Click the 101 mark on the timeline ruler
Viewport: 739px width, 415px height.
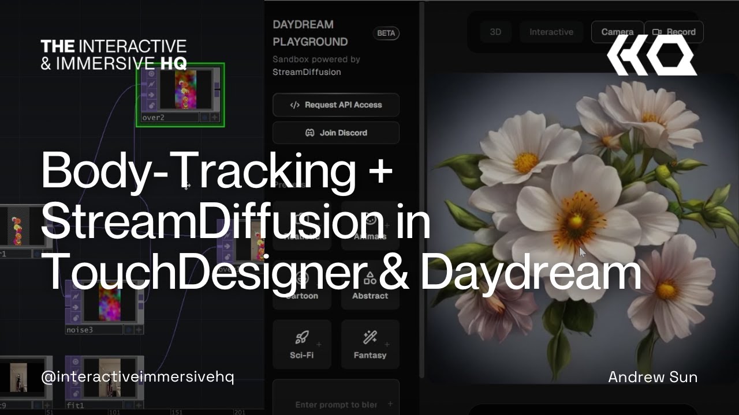pos(114,412)
